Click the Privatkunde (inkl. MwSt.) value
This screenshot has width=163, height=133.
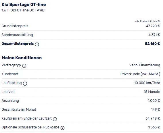140,74
